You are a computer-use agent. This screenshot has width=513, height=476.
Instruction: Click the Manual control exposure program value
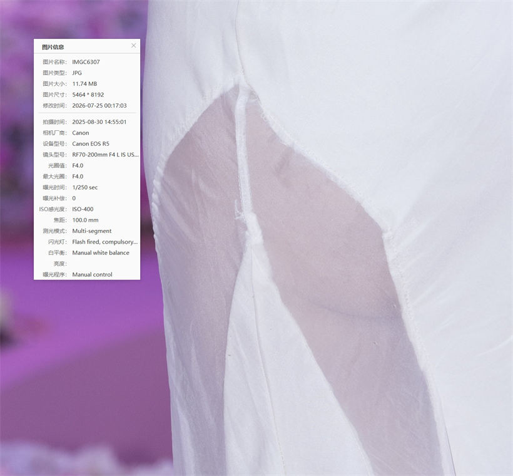(x=92, y=274)
